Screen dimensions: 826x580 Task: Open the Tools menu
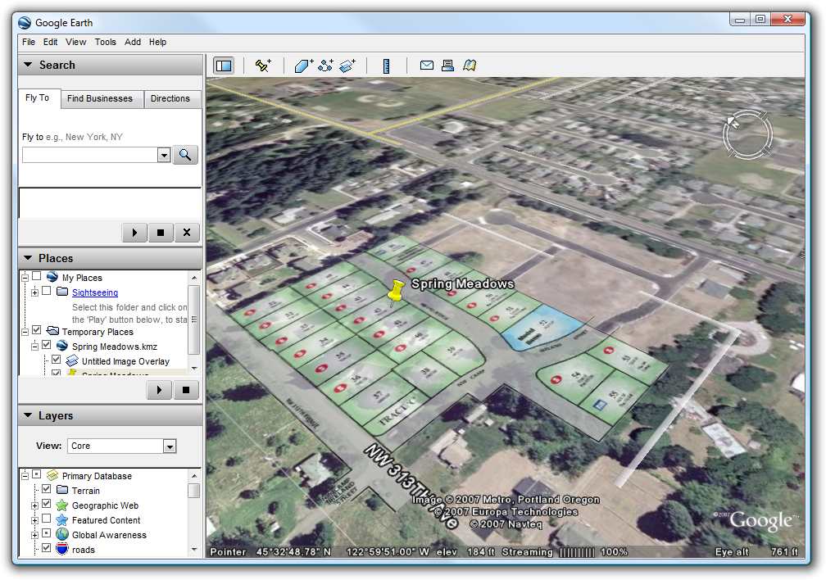pyautogui.click(x=106, y=42)
